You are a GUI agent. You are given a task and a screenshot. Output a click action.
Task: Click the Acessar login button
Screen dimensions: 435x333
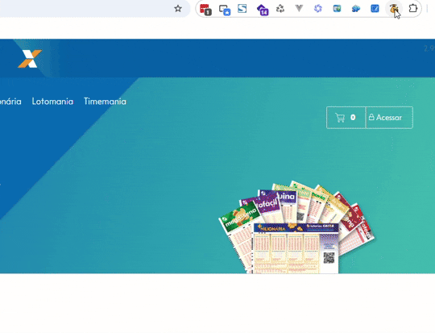tap(389, 118)
